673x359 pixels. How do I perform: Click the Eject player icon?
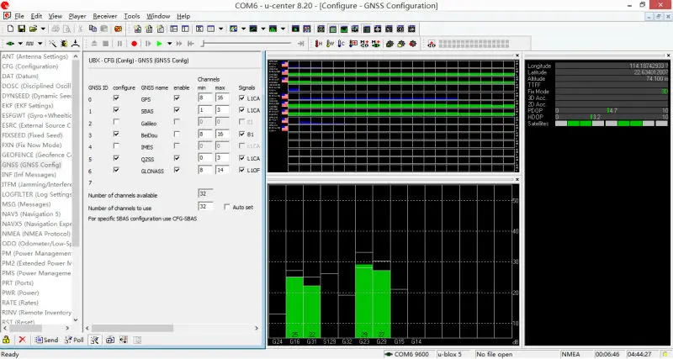pos(94,44)
